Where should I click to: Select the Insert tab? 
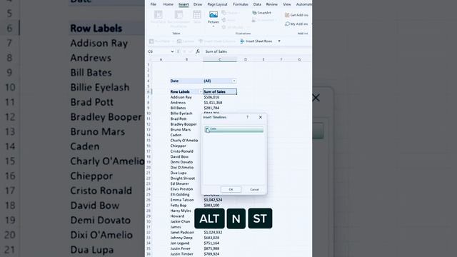(x=184, y=4)
